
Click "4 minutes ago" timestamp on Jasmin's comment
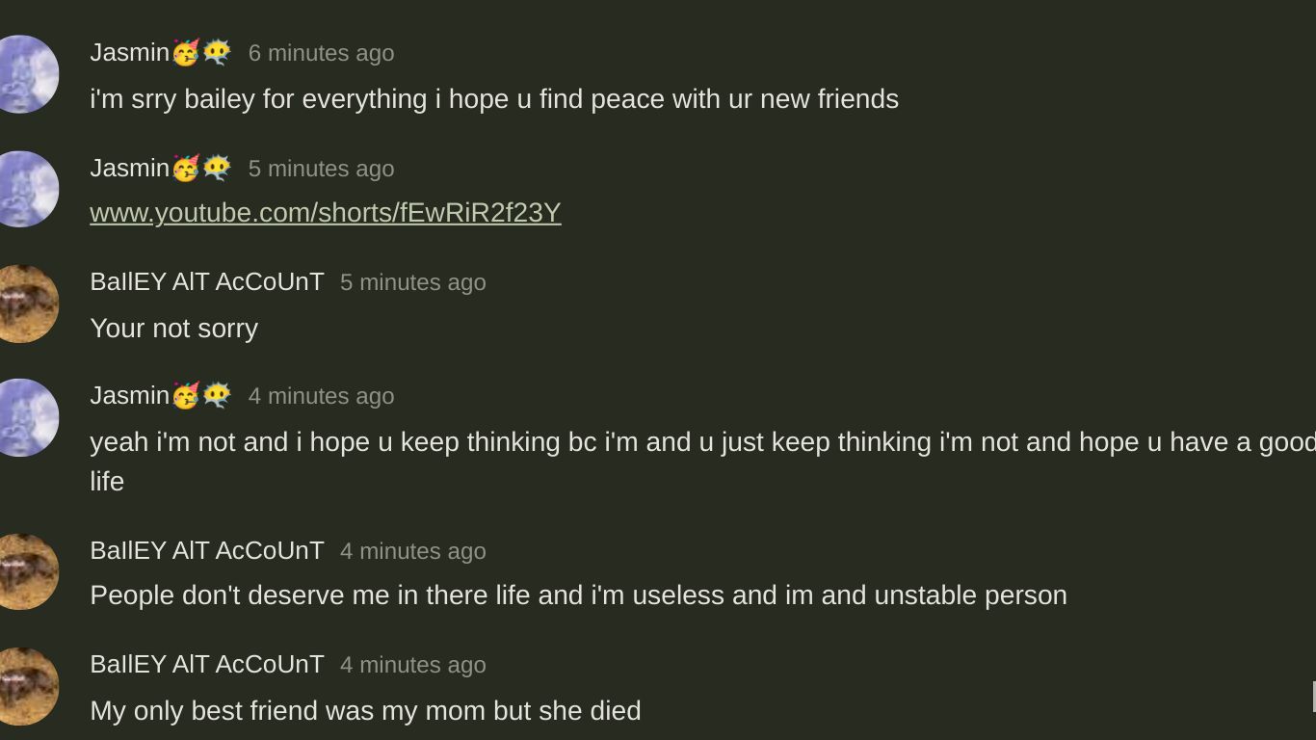coord(321,396)
